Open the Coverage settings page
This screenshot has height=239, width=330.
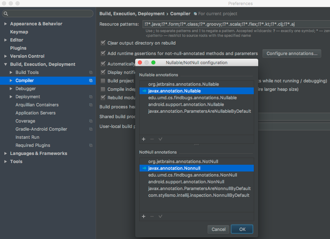coord(25,121)
